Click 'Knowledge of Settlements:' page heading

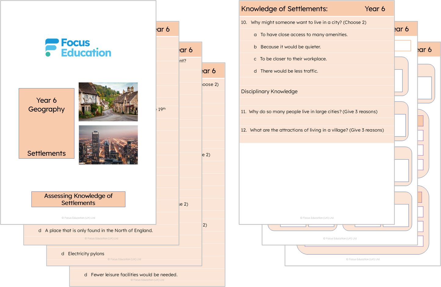(284, 9)
